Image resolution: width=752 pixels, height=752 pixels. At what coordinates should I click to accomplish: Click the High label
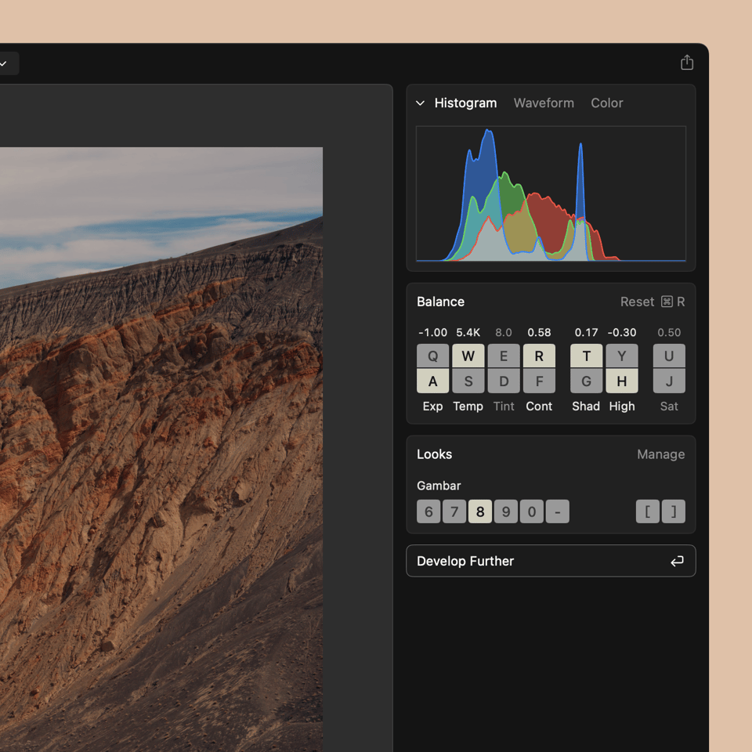point(621,407)
